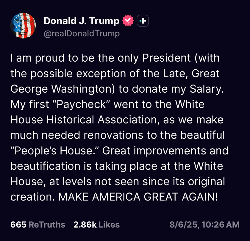Viewport: 250px width, 241px height.
Task: Visit the @realDonaldTrump handle link
Action: 82,34
